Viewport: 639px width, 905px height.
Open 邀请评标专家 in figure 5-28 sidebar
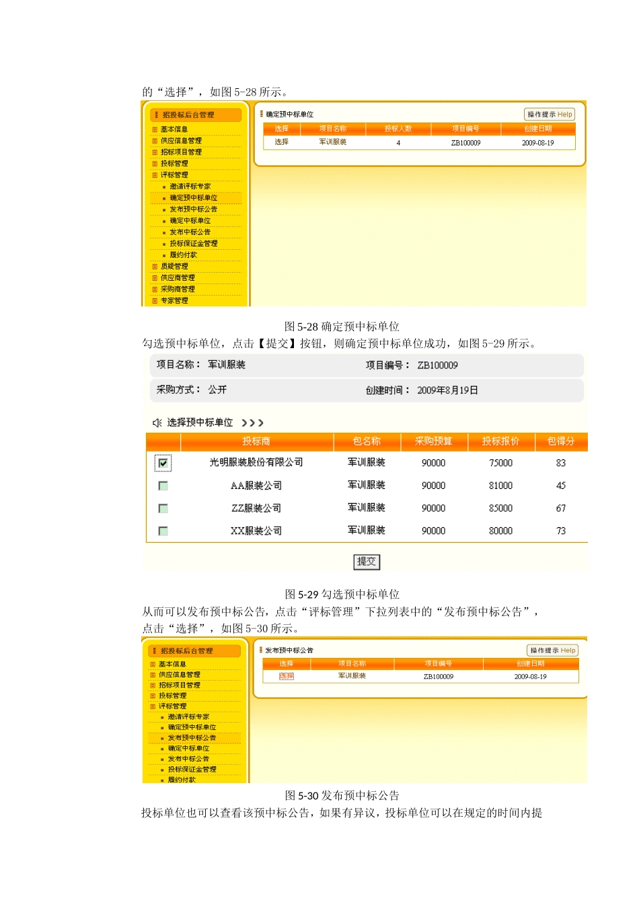click(190, 187)
